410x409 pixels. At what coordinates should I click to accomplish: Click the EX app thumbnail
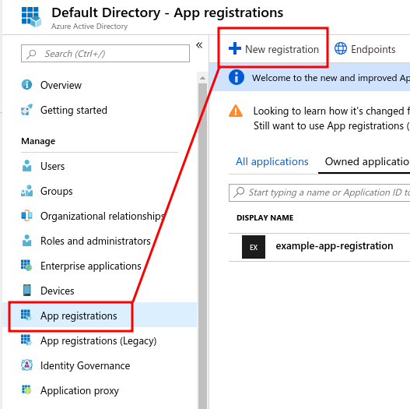pos(254,247)
